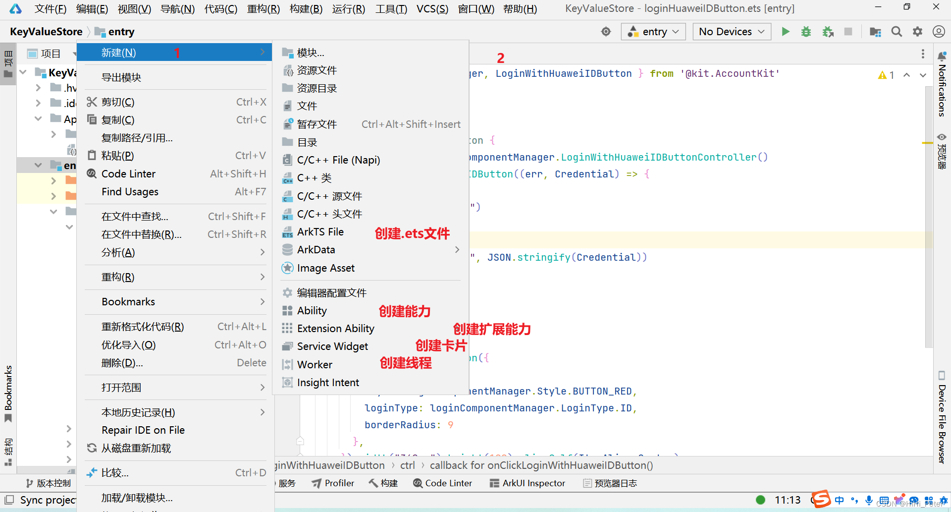Image resolution: width=951 pixels, height=512 pixels.
Task: Open the Bookmarks tool window
Action: [x=8, y=394]
